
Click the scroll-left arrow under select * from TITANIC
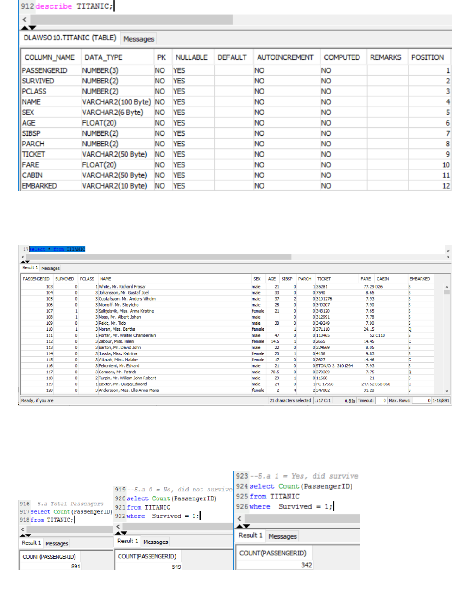[x=23, y=257]
